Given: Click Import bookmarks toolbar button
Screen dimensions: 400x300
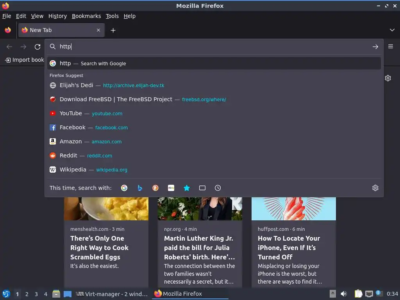Looking at the screenshot, I should coord(25,60).
